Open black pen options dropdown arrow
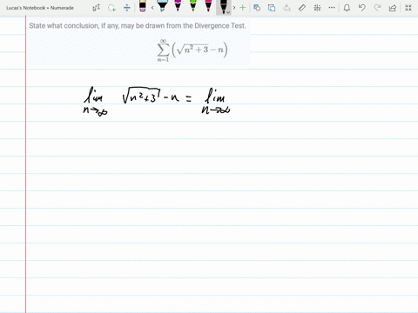This screenshot has width=418, height=313. click(228, 12)
